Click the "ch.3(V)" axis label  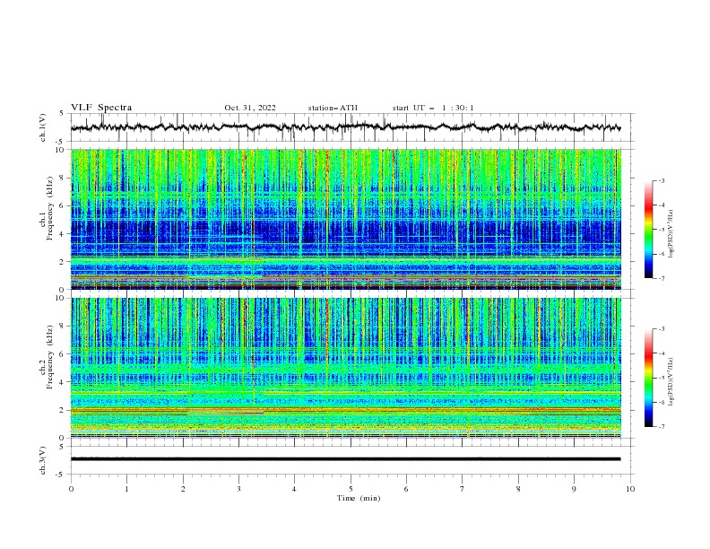(43, 460)
